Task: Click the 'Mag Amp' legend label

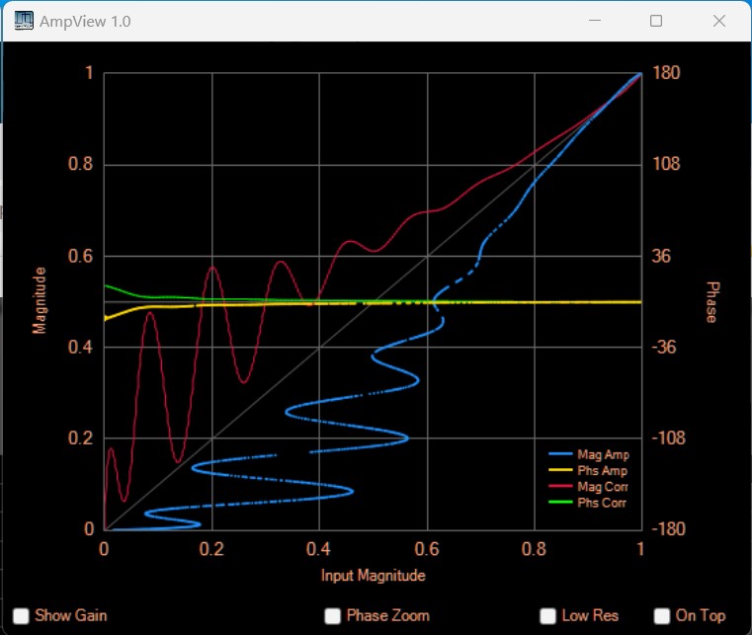Action: 604,454
